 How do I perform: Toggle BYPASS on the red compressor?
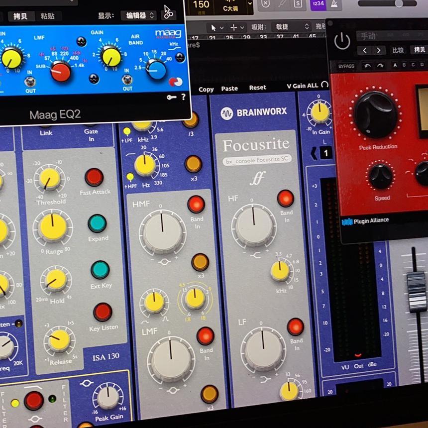346,66
